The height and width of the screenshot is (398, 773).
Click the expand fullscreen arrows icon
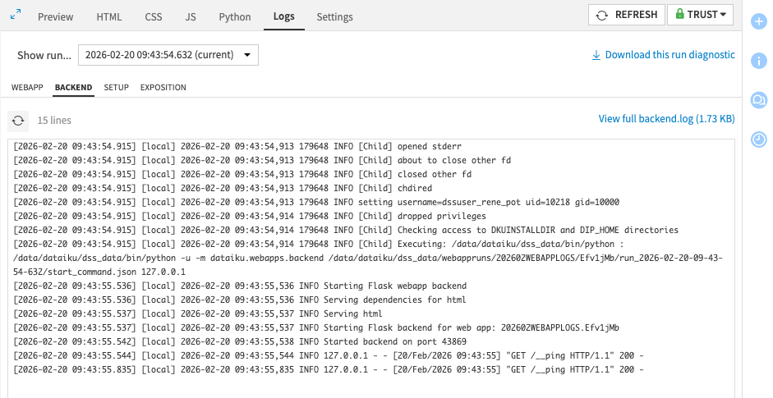[15, 16]
